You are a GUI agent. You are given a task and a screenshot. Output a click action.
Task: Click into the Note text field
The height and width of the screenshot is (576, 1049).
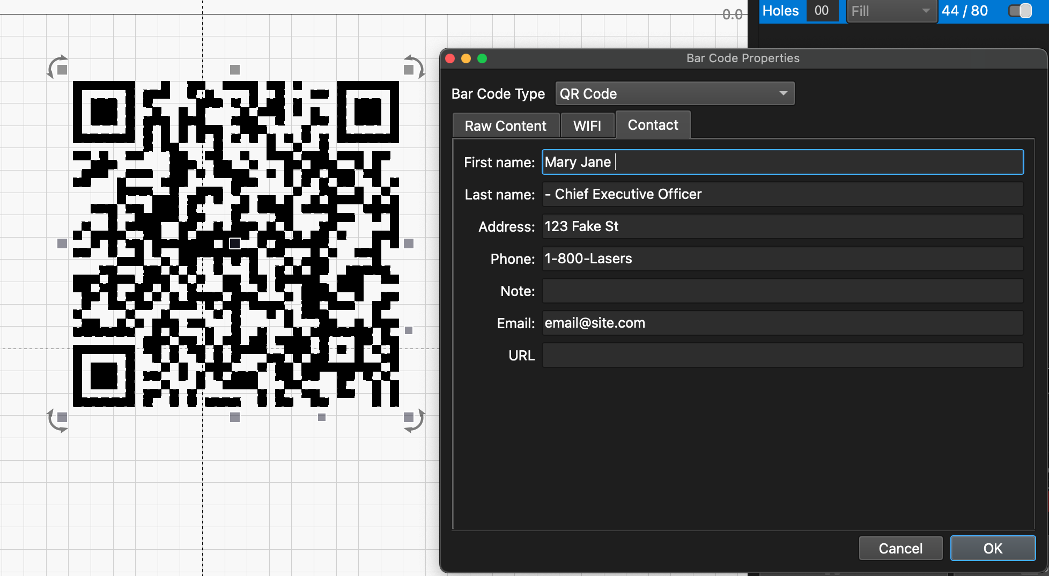[782, 291]
